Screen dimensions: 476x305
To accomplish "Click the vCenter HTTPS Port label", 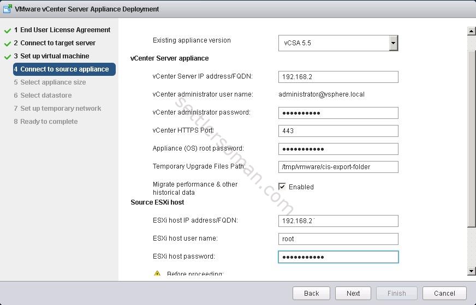I will pyautogui.click(x=183, y=130).
